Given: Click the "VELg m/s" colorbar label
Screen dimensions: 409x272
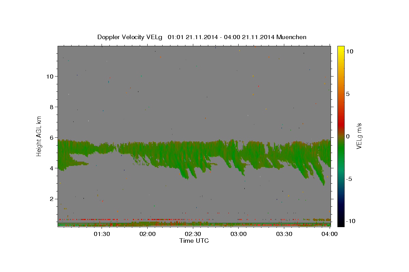Looking at the screenshot, I should click(359, 136).
